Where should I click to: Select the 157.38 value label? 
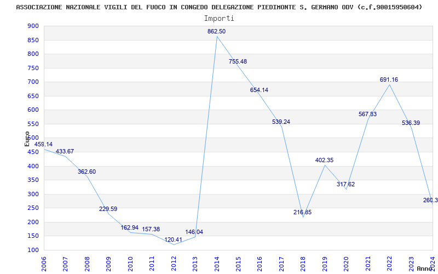point(151,229)
